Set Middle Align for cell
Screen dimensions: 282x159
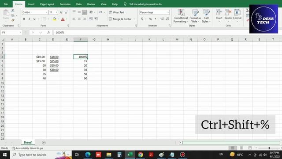[x=79, y=12]
